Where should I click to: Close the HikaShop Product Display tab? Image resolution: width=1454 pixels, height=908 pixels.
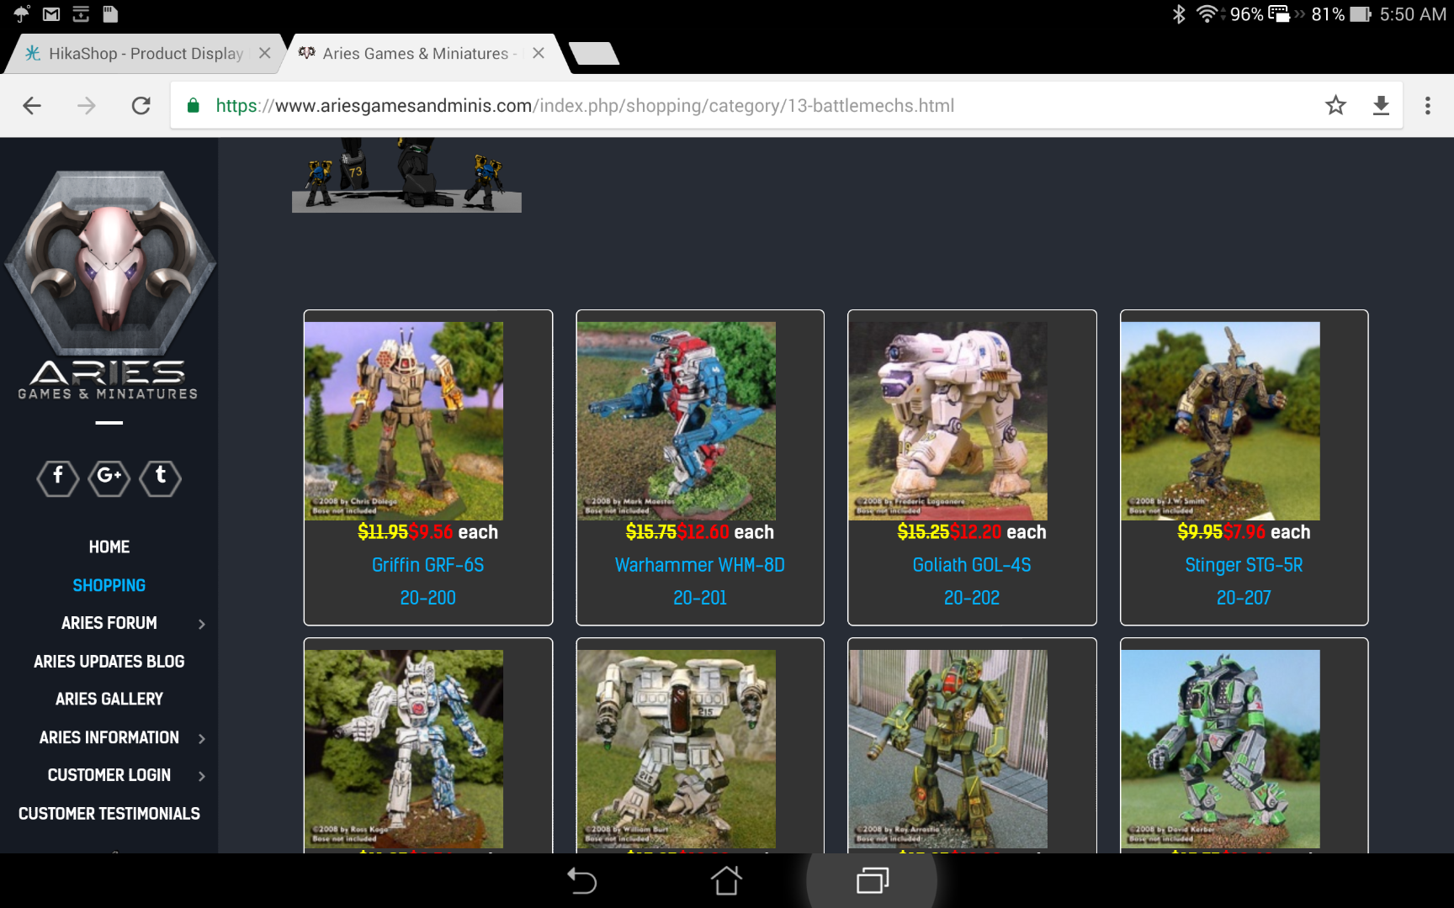coord(265,53)
